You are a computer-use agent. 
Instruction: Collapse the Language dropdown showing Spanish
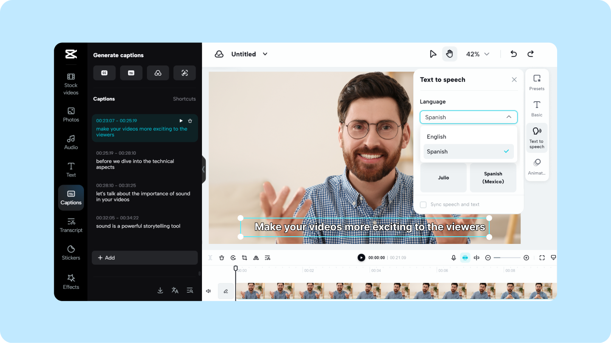(x=468, y=117)
